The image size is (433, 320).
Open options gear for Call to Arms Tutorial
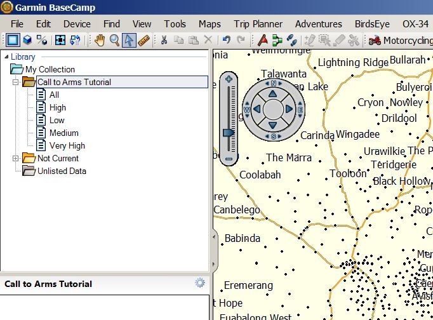(200, 283)
